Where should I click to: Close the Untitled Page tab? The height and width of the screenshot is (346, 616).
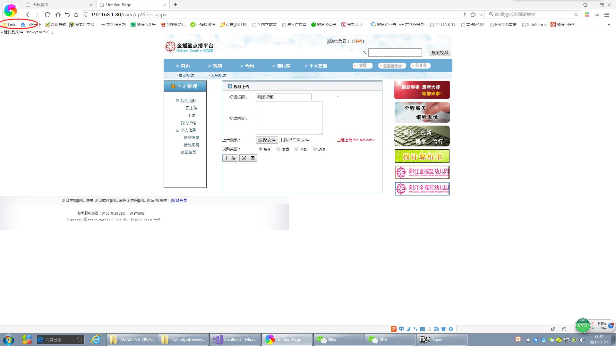[x=165, y=5]
